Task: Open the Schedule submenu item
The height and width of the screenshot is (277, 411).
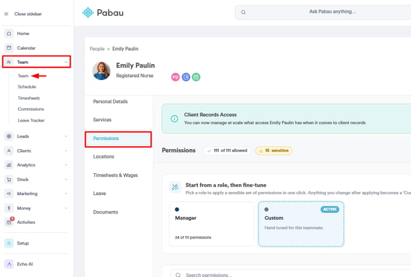Action: pos(27,87)
